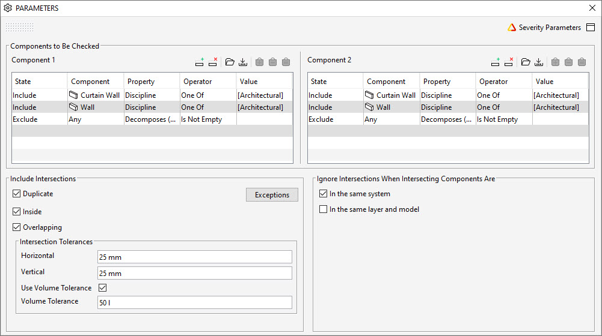Image resolution: width=602 pixels, height=336 pixels.
Task: Click [Architectural] value of Curtain Wall, Component 1
Action: point(264,95)
